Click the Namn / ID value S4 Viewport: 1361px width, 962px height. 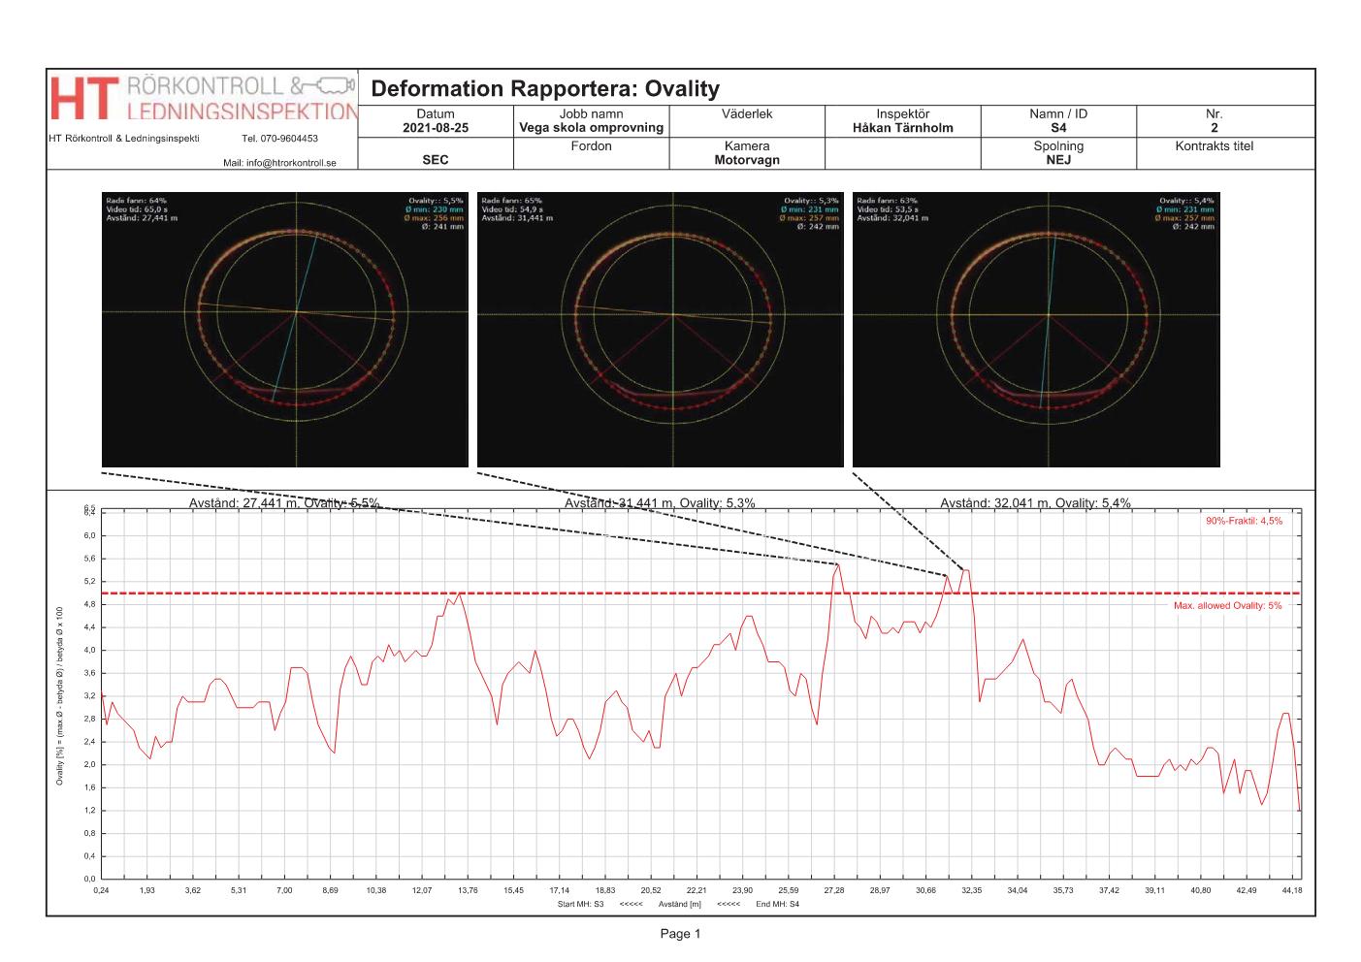pyautogui.click(x=1057, y=128)
